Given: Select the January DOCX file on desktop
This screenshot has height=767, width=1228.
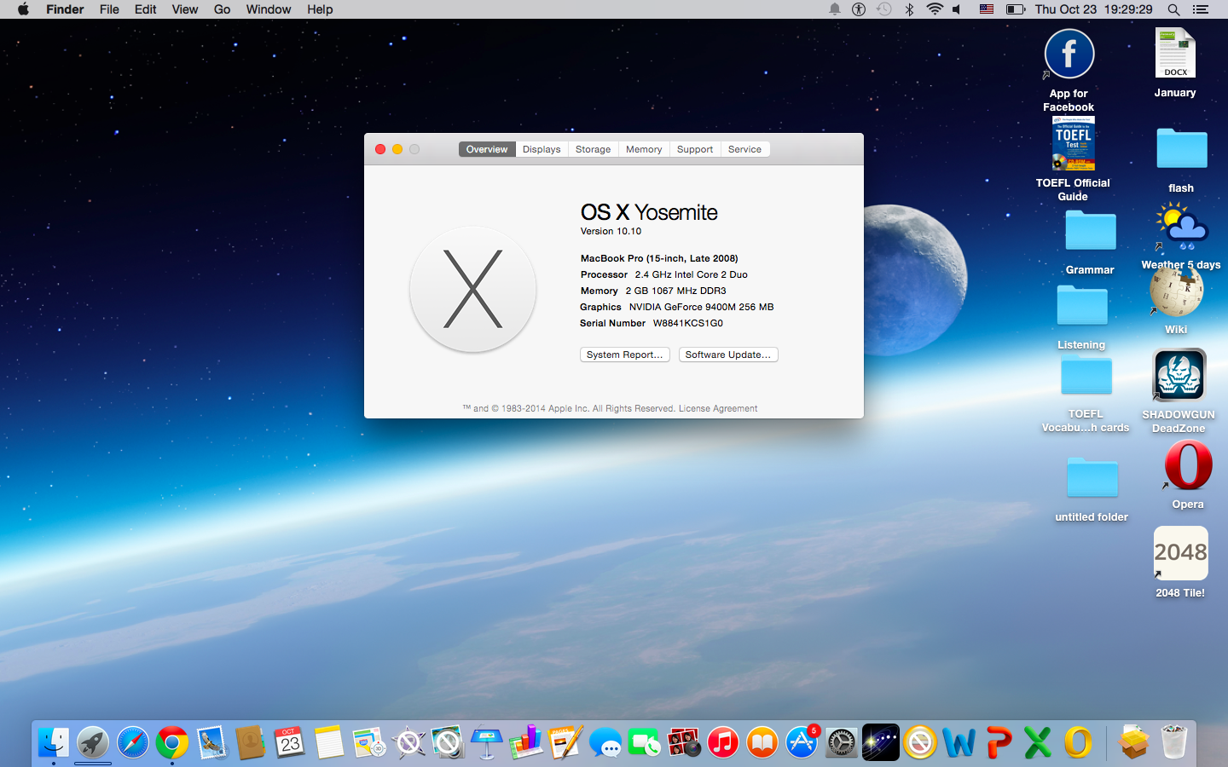Looking at the screenshot, I should tap(1175, 53).
